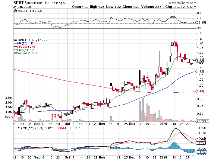Click the 1.22 current price tag
The height and width of the screenshot is (160, 211).
(x=200, y=61)
